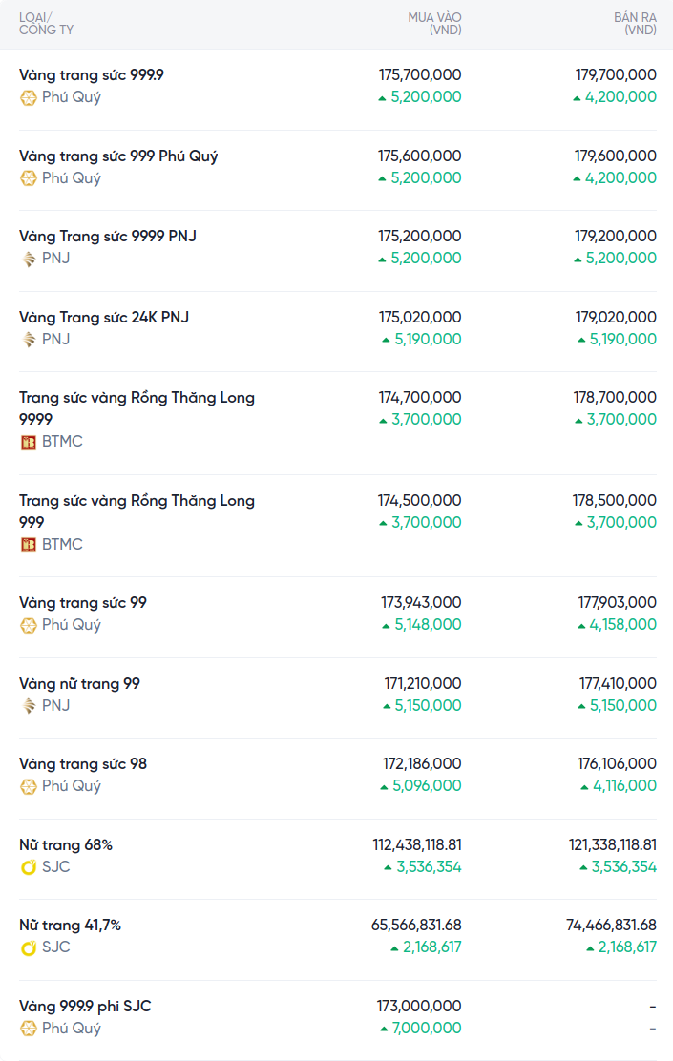Select Trang sức vàng Rồng Thăng Long 9999
Viewport: 673px width, 1061px height.
pyautogui.click(x=137, y=407)
